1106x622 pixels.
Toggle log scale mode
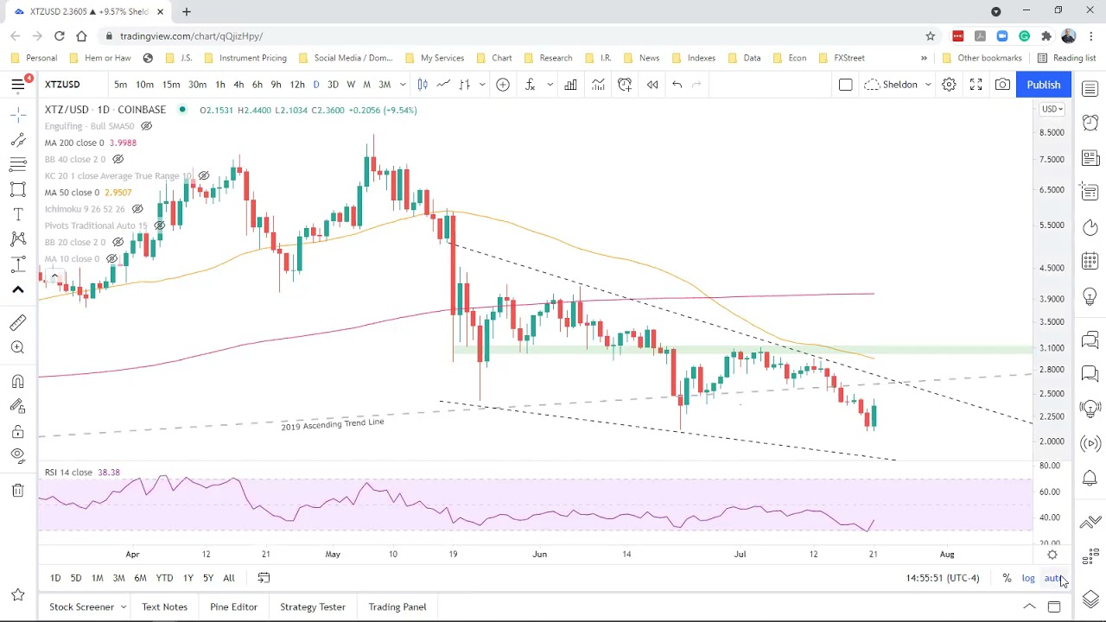(1028, 578)
